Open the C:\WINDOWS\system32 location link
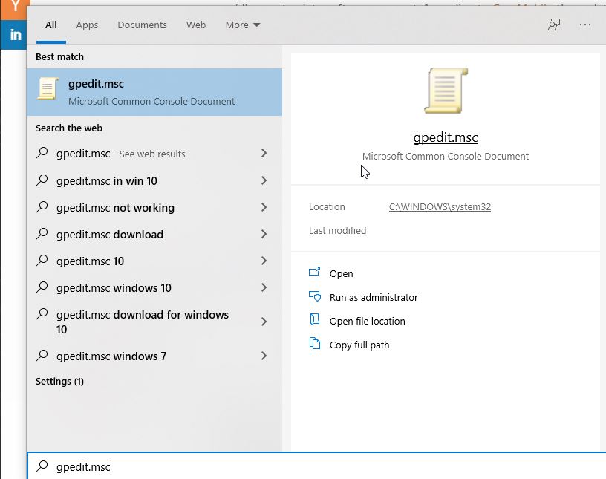This screenshot has height=479, width=606. 440,207
